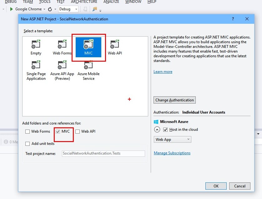
Task: Click the MVC template description paragraph
Action: (x=202, y=49)
